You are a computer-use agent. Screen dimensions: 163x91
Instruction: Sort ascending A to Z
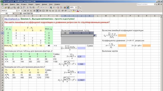click(x=58, y=7)
